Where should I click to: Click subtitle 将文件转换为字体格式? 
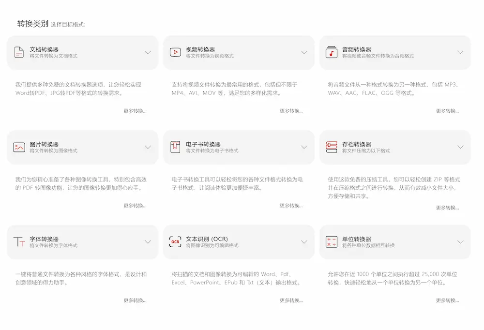pos(54,245)
